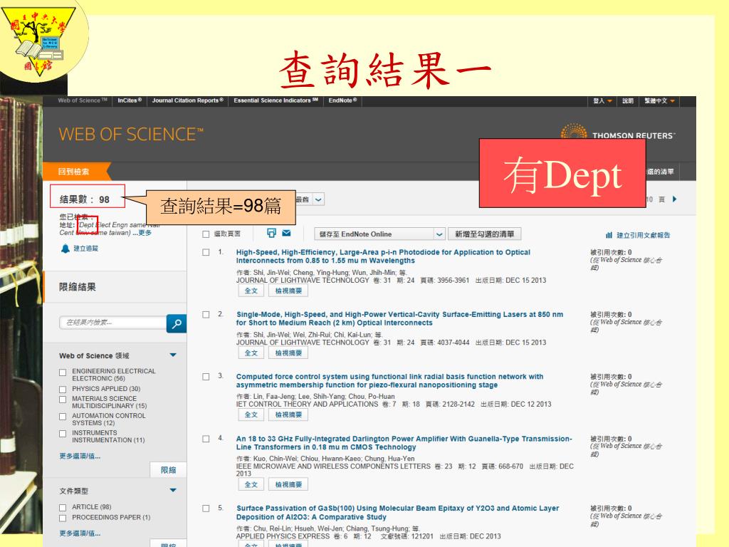Open Essential Science Indicators tab
Screen dimensions: 729x547
(x=276, y=100)
